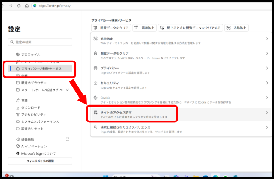Image resolution: width=274 pixels, height=179 pixels.
Task: Click magnifier icon in 検索と接続されたエクスペリエンス row
Action: point(95,127)
